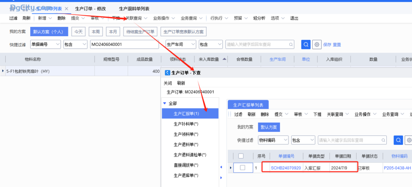Click the main keyword search input box
The image size is (412, 187).
260,44
